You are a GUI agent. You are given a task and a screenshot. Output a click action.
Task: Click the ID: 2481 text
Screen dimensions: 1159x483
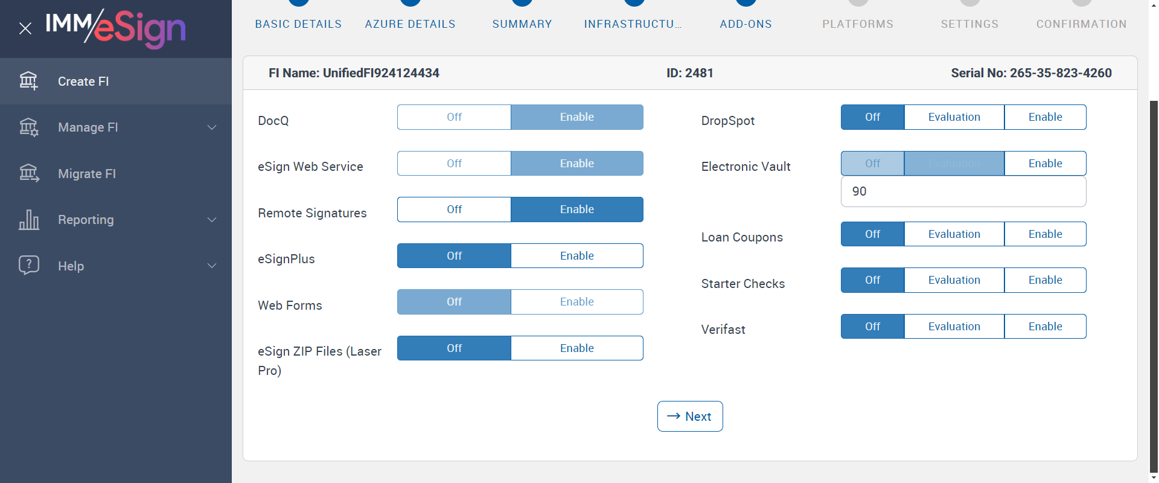coord(690,73)
